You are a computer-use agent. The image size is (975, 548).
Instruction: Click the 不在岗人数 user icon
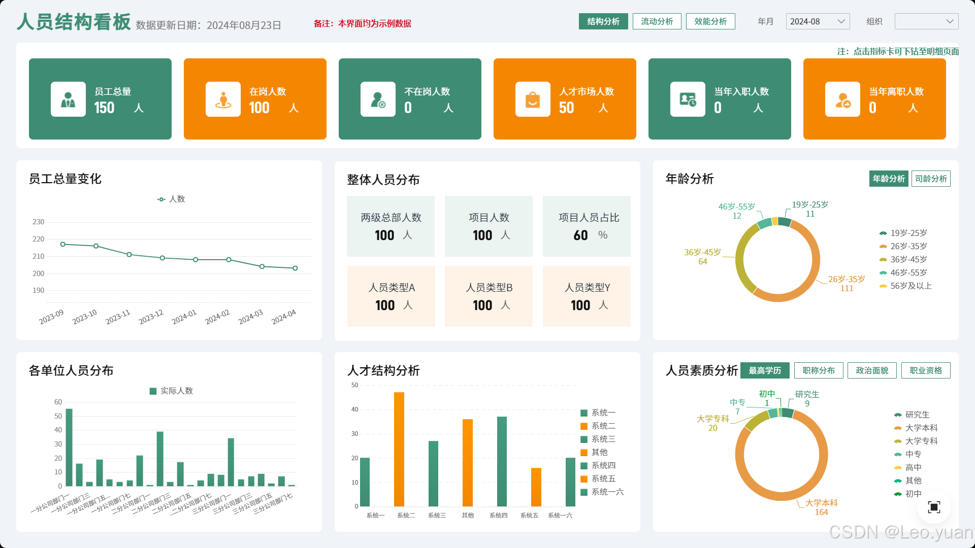point(378,99)
